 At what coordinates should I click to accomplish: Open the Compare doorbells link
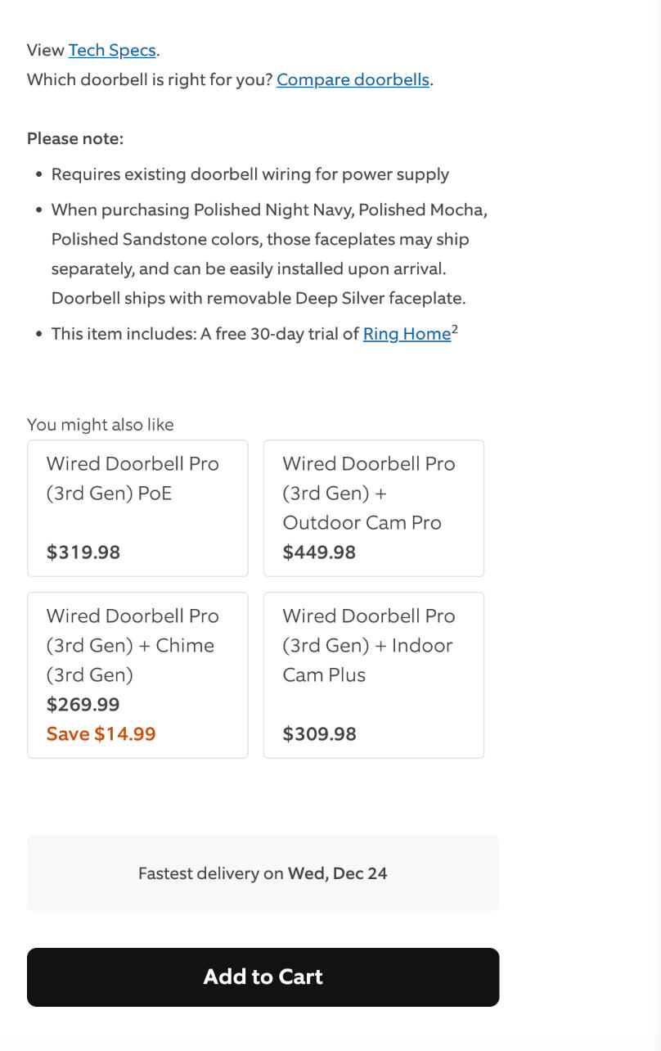(353, 79)
